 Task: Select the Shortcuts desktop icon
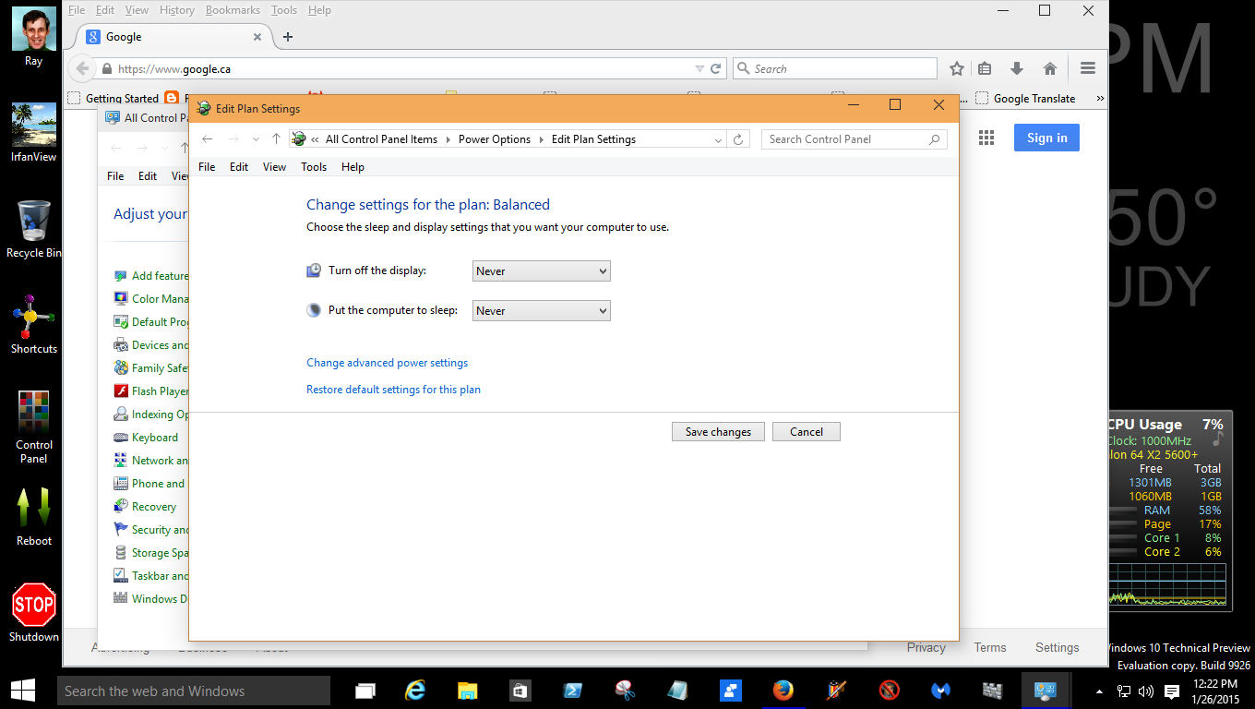[x=34, y=324]
